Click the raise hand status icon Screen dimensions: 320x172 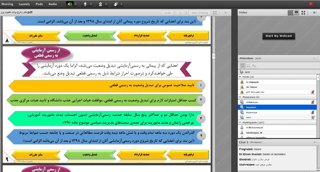[x=116, y=4]
